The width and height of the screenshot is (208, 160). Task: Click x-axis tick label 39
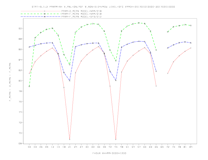[104, 147]
